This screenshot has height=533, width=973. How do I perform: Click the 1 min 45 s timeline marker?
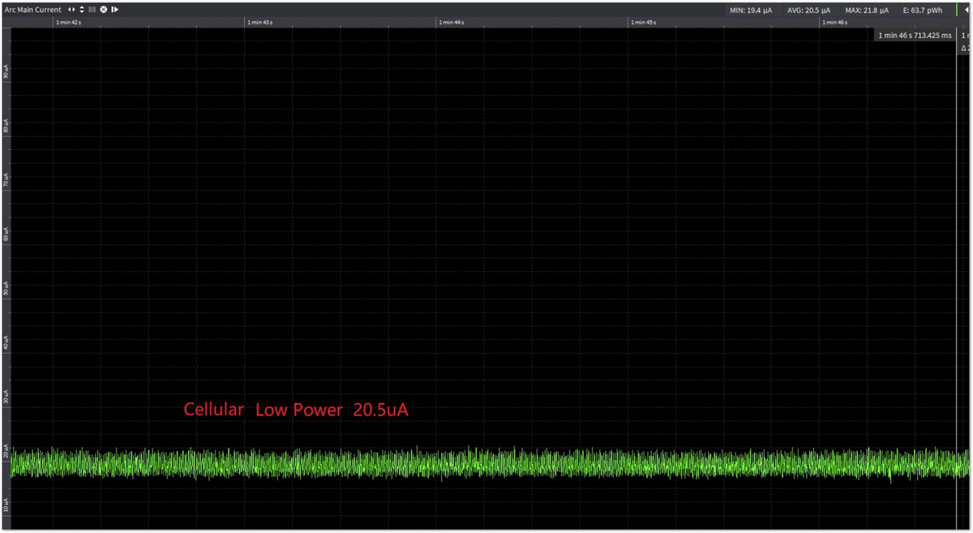click(643, 23)
